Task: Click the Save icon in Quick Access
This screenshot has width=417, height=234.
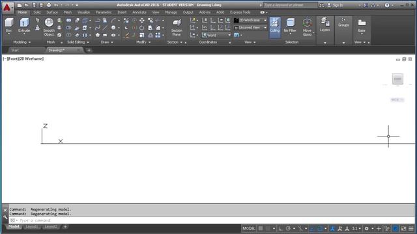Action: [x=34, y=5]
